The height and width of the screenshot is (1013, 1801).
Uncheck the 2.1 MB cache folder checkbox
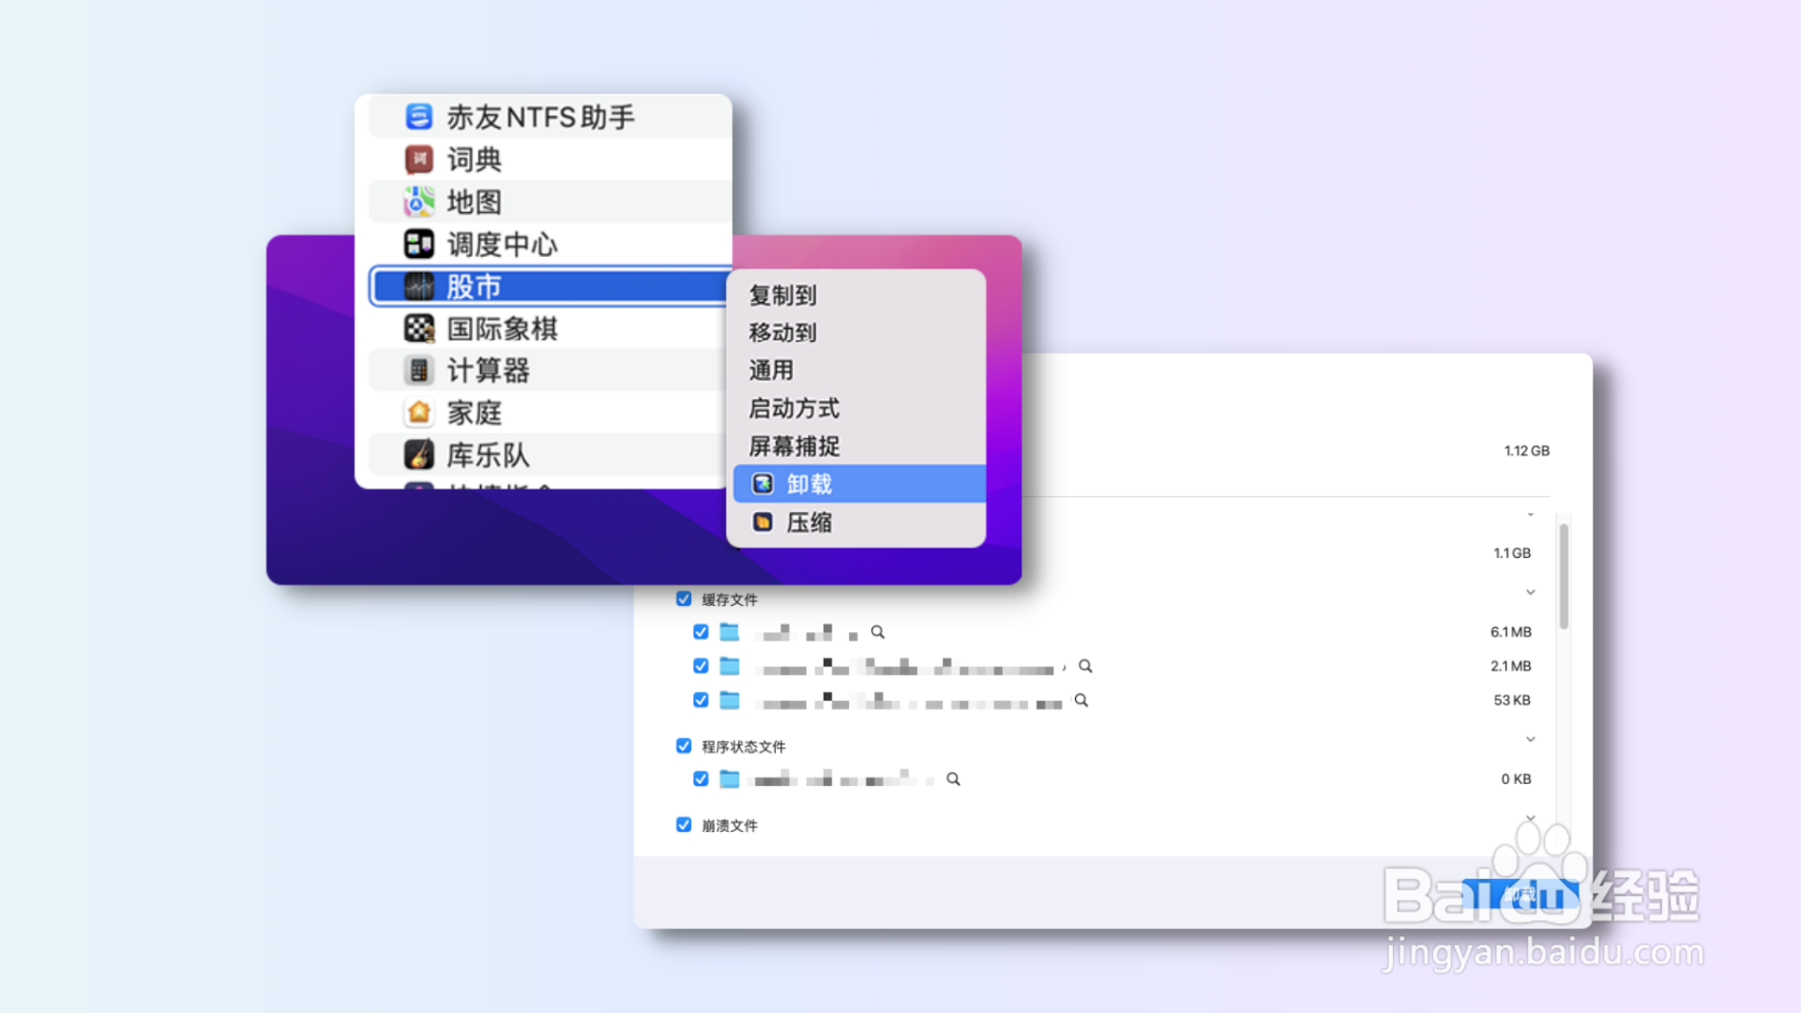(x=701, y=666)
